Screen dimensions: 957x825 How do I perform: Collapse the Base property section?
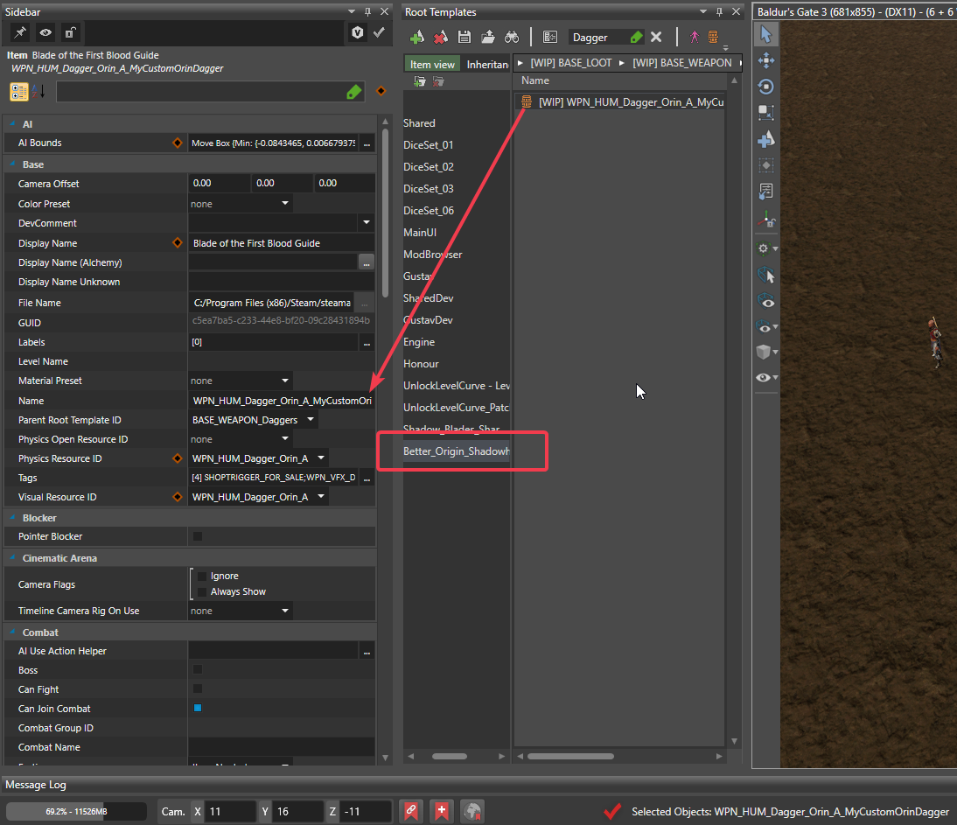pos(13,164)
